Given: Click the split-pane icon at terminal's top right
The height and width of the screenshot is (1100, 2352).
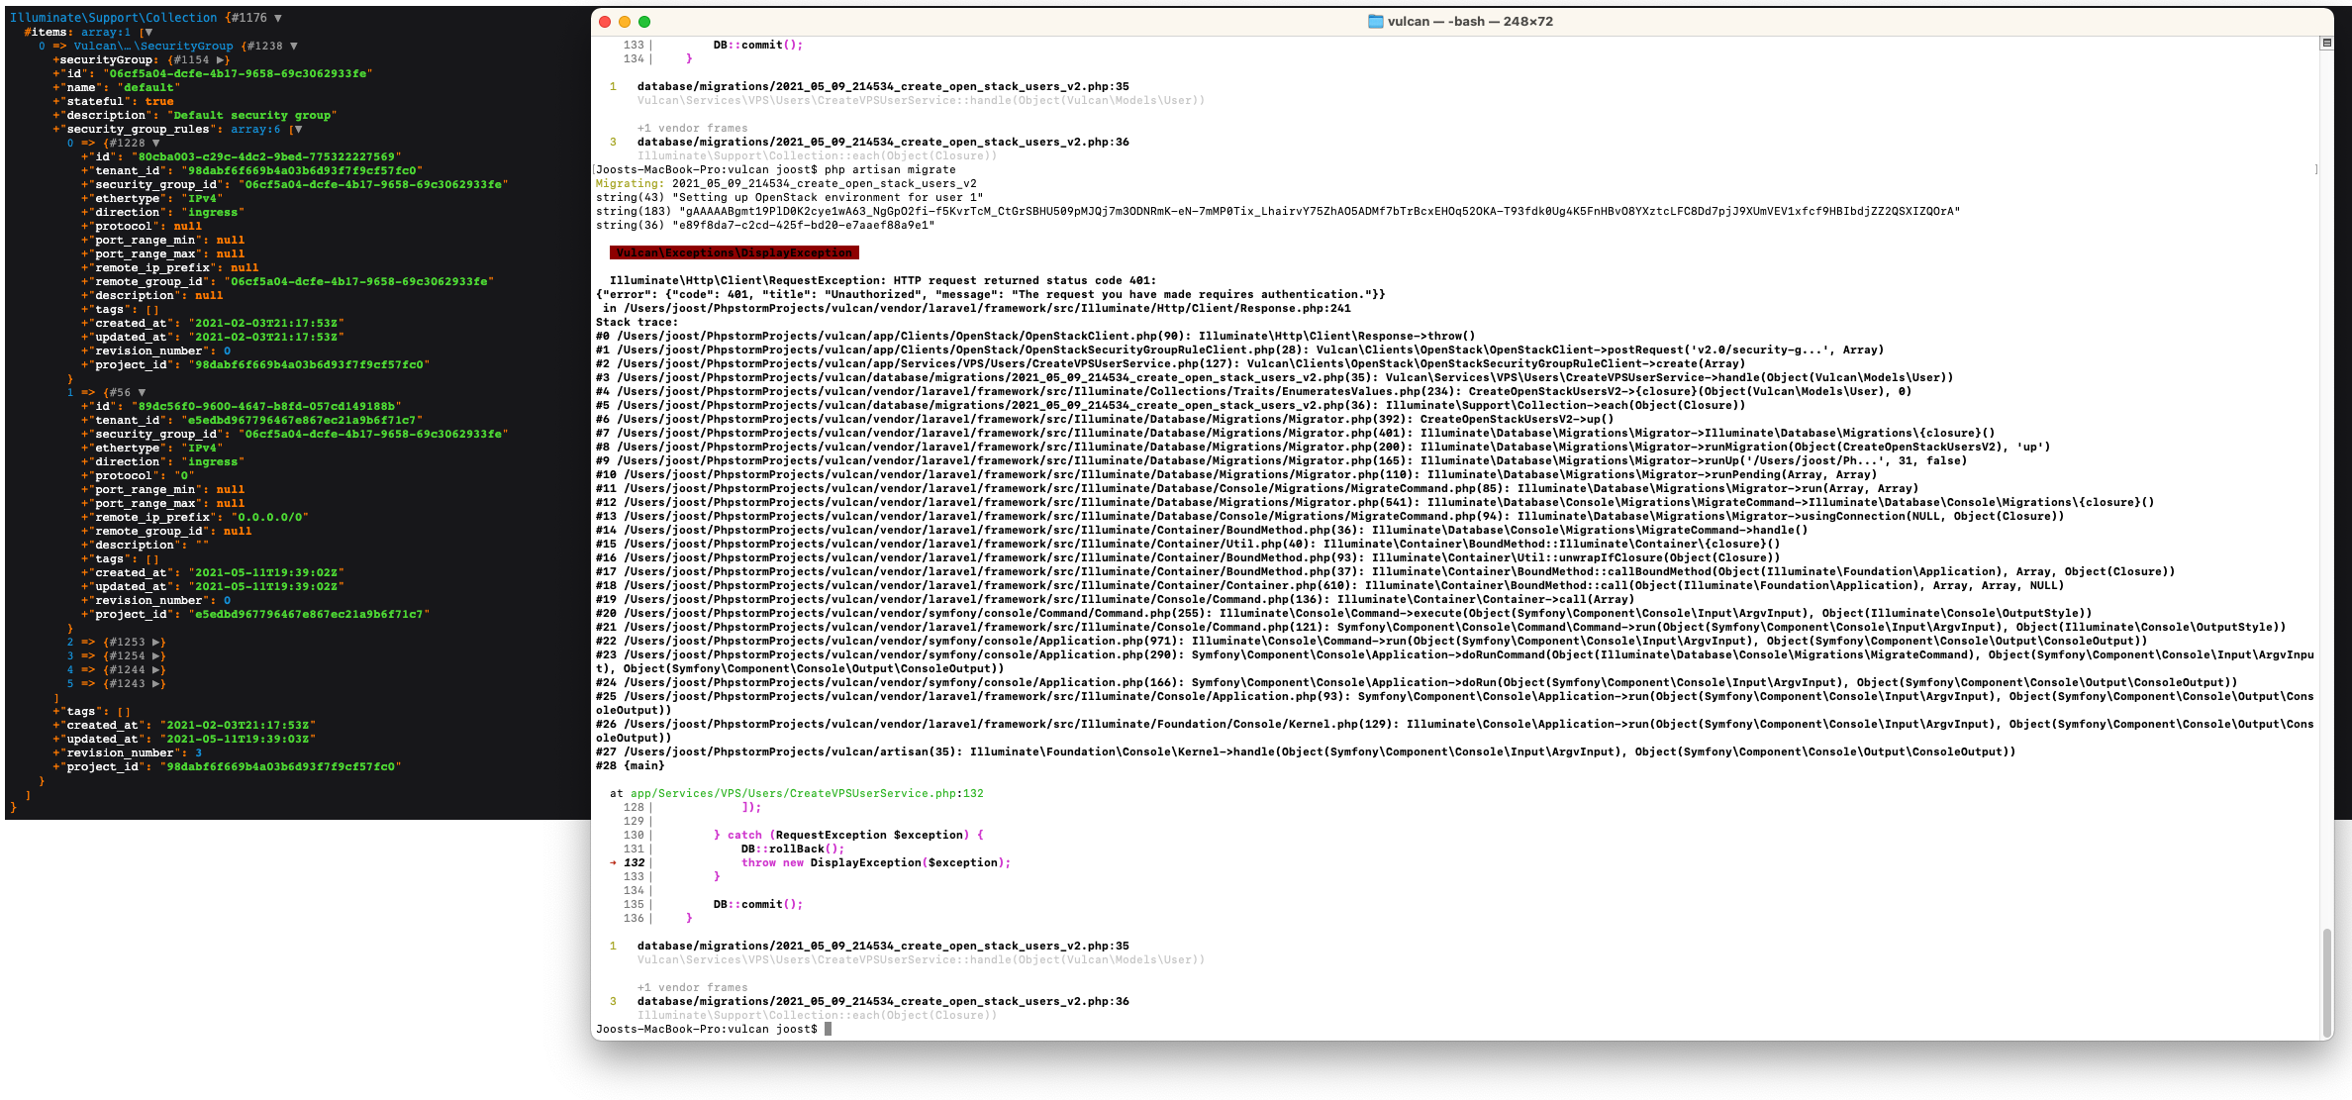Looking at the screenshot, I should point(2326,43).
